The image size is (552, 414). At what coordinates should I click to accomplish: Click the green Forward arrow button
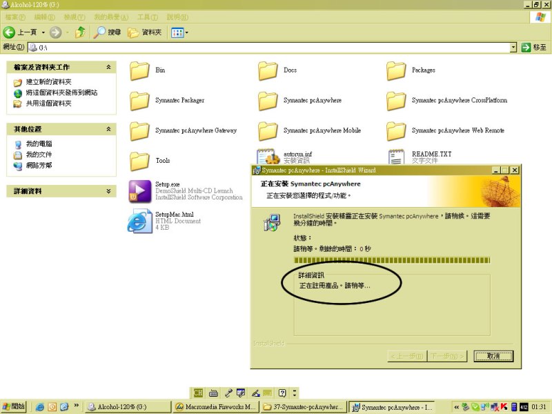[55, 32]
